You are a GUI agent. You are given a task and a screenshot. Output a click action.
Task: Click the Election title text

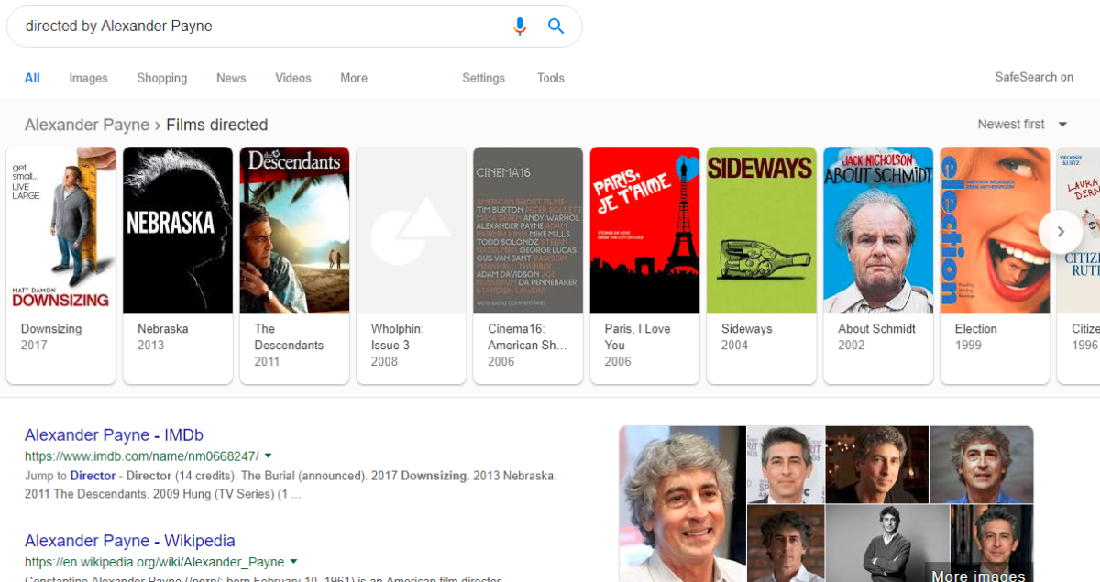point(976,329)
